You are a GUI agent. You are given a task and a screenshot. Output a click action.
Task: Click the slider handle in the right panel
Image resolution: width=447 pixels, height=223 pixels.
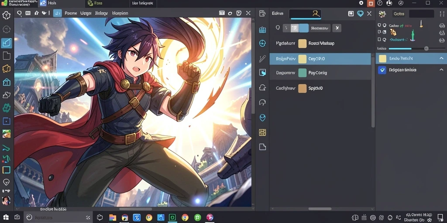pyautogui.click(x=426, y=49)
